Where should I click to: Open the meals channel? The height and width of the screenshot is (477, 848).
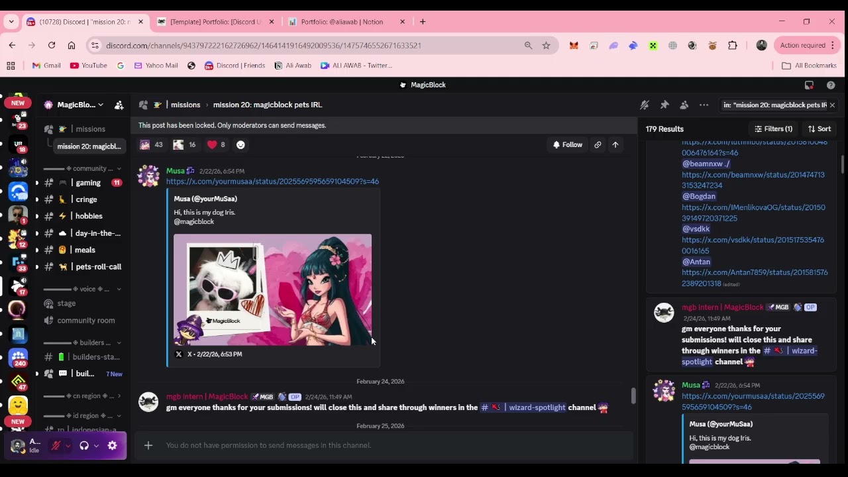coord(83,250)
